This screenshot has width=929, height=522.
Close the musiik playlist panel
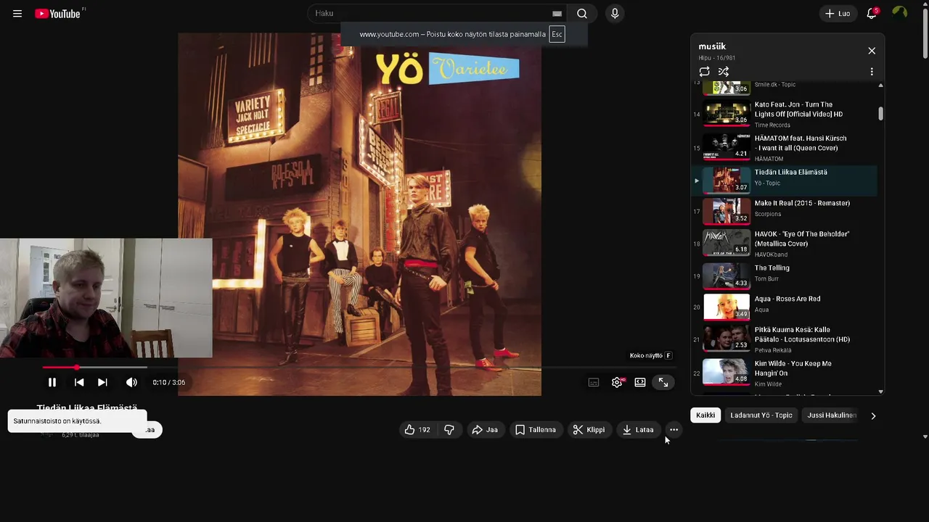click(872, 51)
